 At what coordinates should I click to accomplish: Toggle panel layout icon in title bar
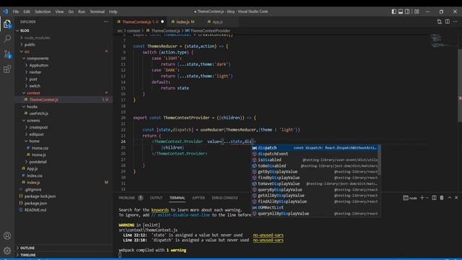[401, 12]
